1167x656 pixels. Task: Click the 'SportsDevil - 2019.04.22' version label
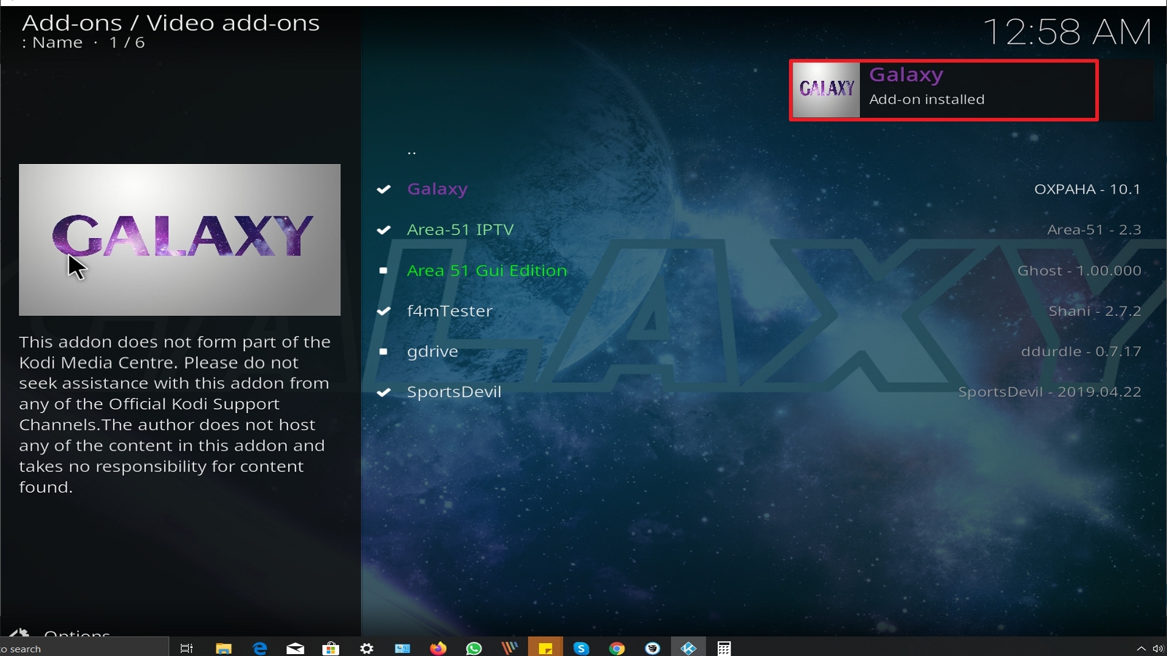tap(1050, 392)
